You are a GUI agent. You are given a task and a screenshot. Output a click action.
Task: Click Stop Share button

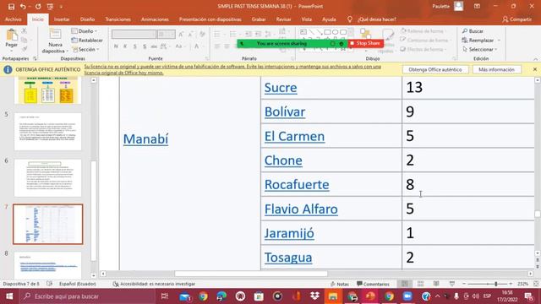pos(366,43)
